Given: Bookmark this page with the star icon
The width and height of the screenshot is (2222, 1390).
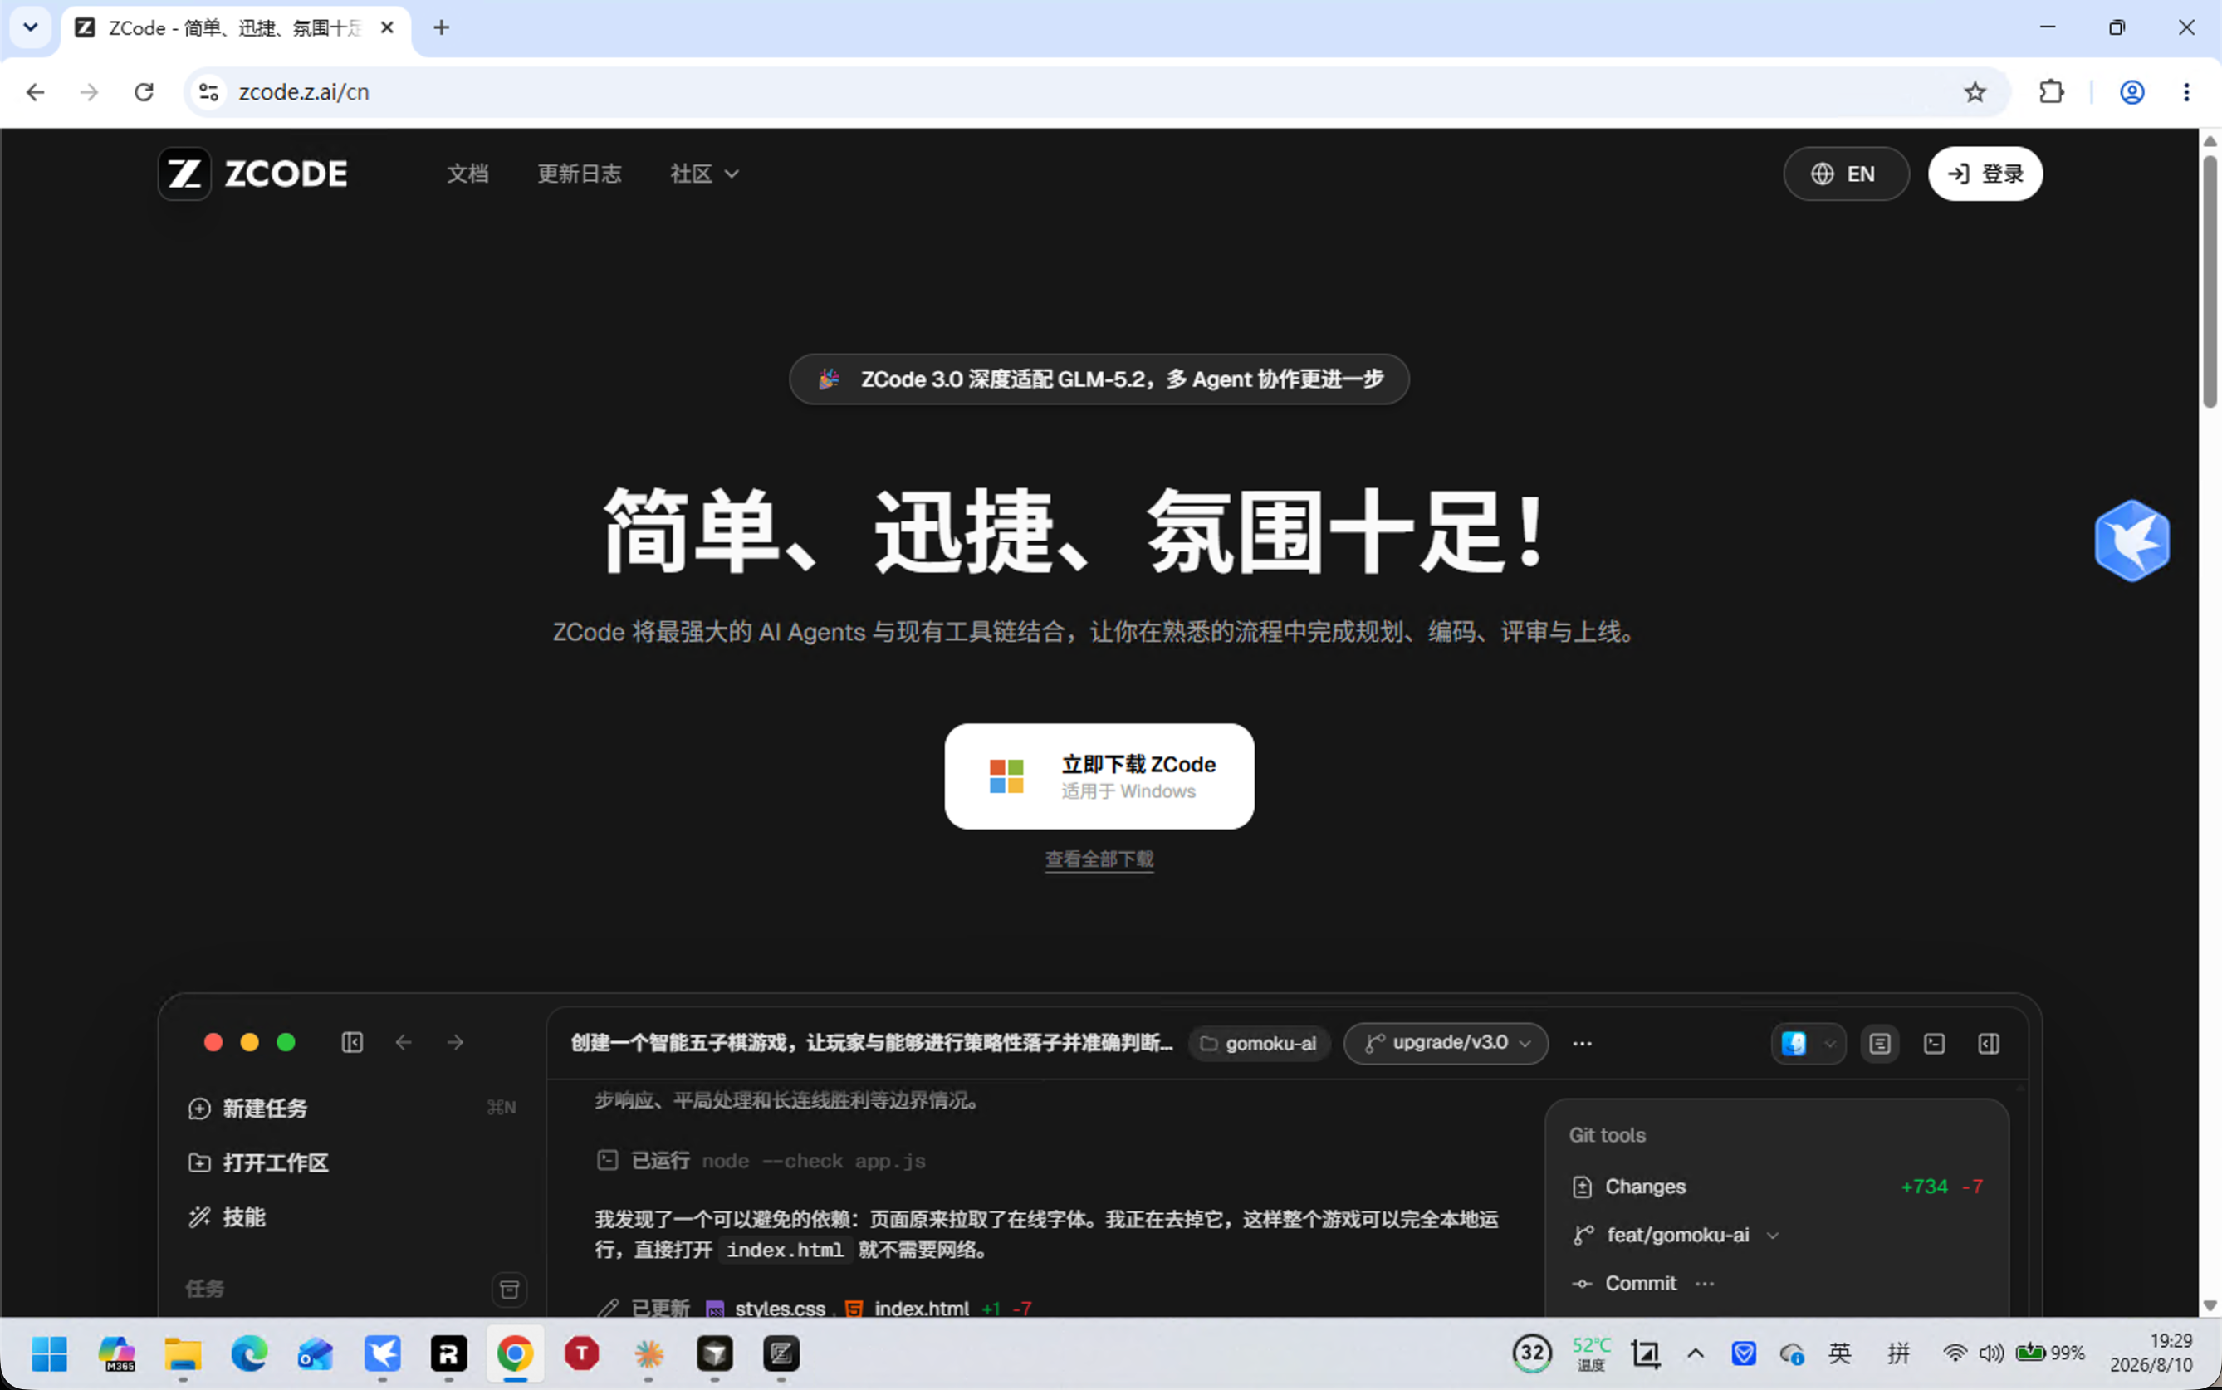Looking at the screenshot, I should pos(1975,92).
